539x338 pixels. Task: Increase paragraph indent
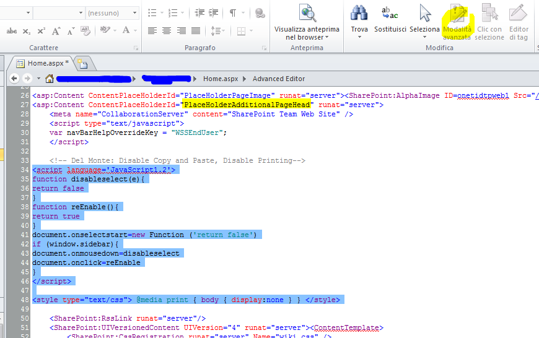point(214,13)
